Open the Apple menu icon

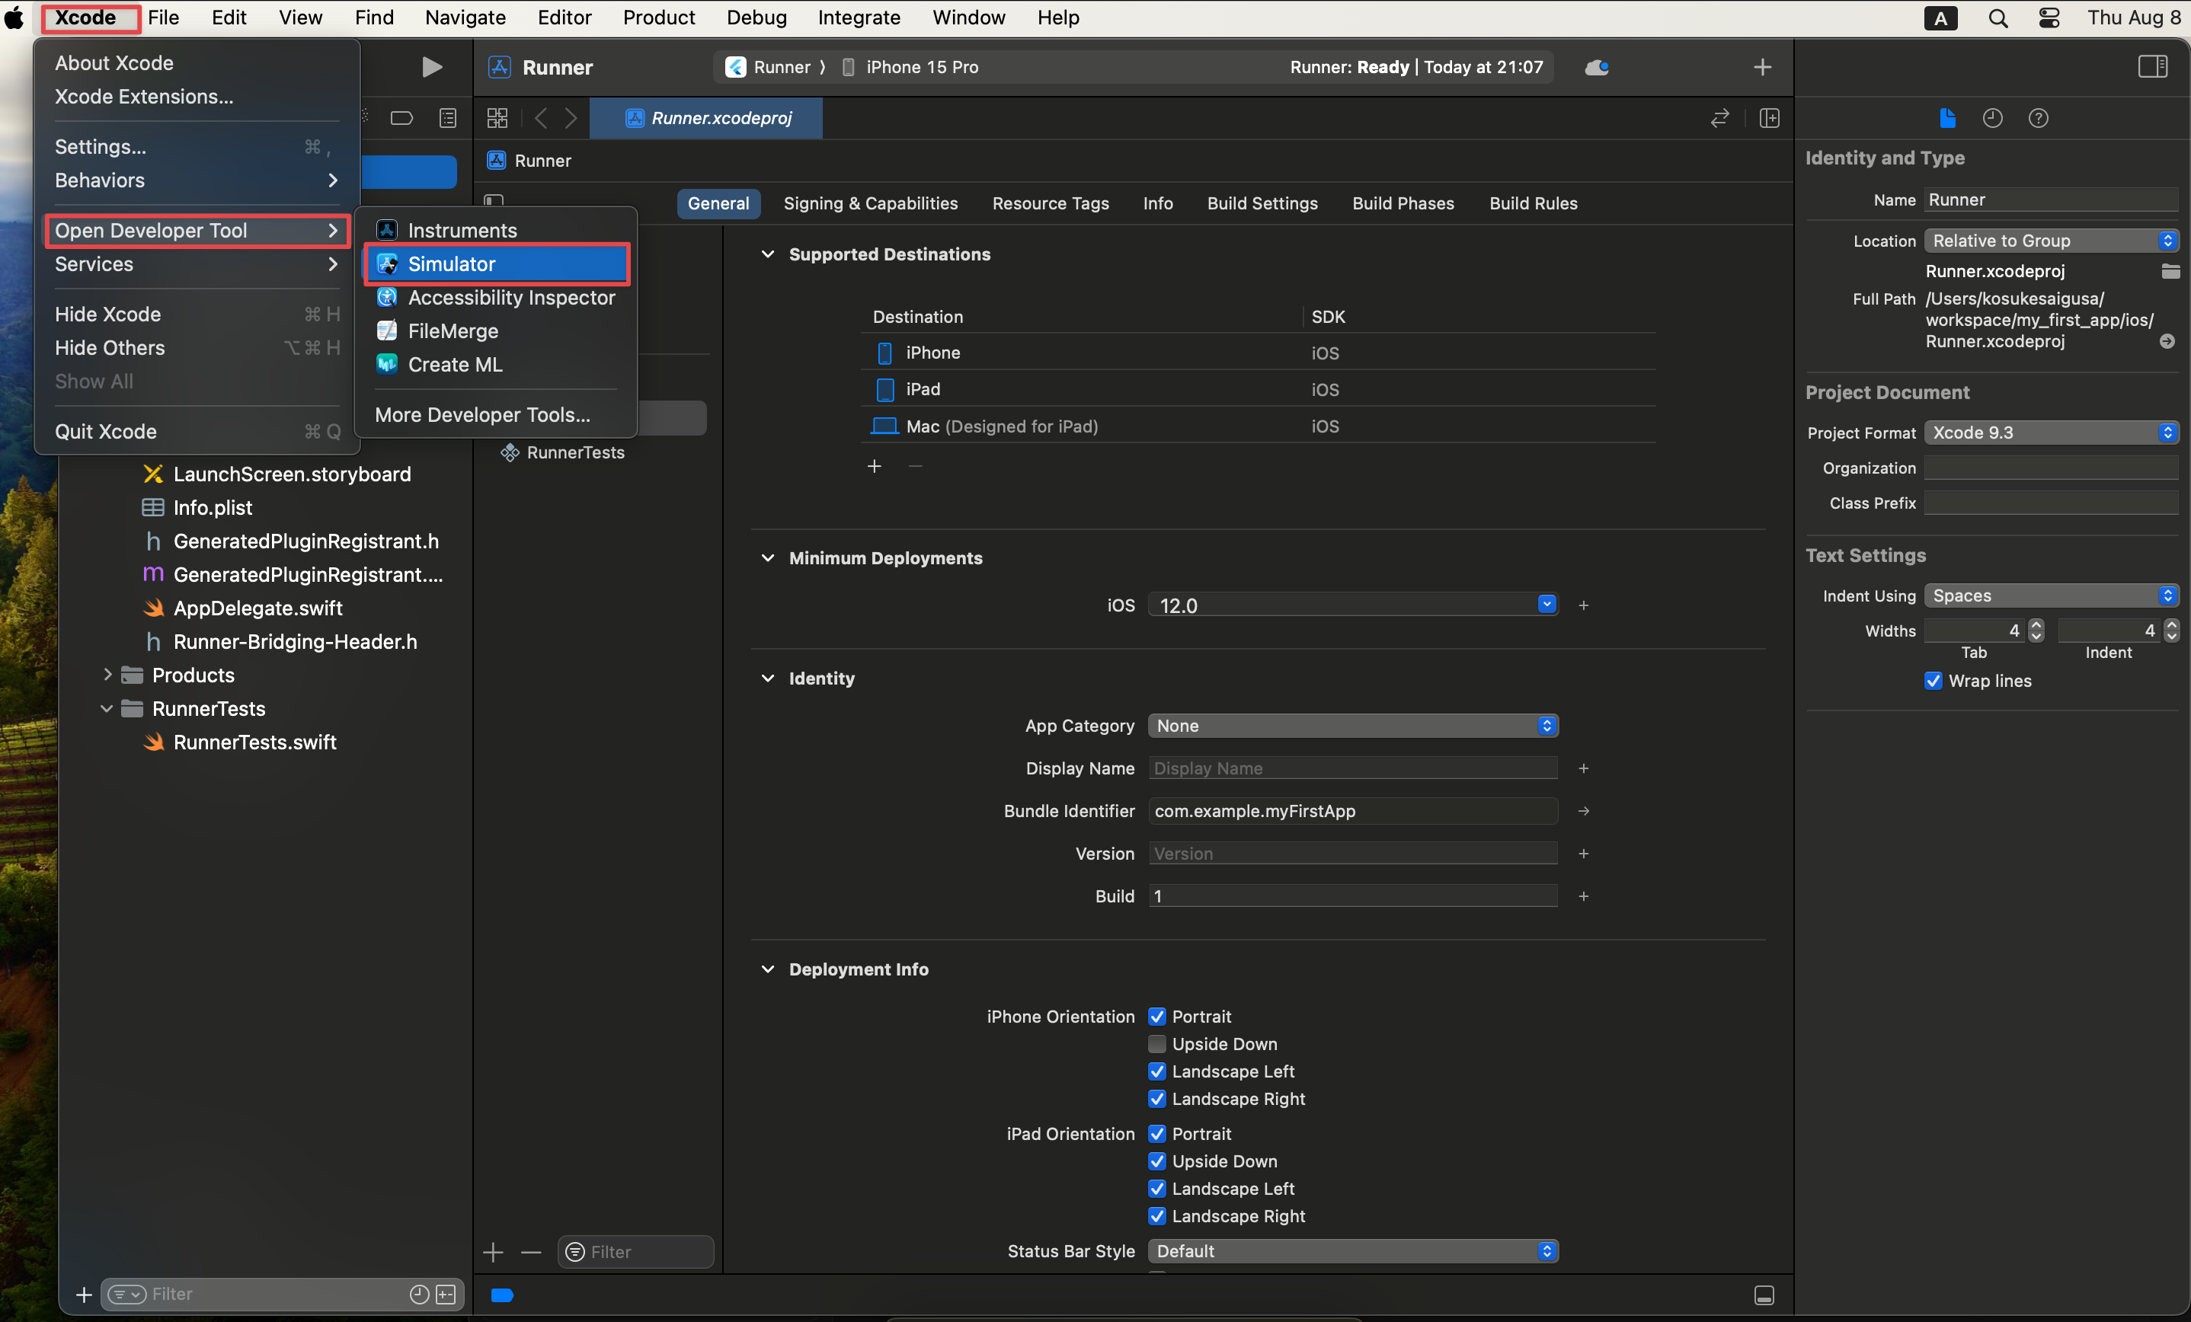click(15, 17)
